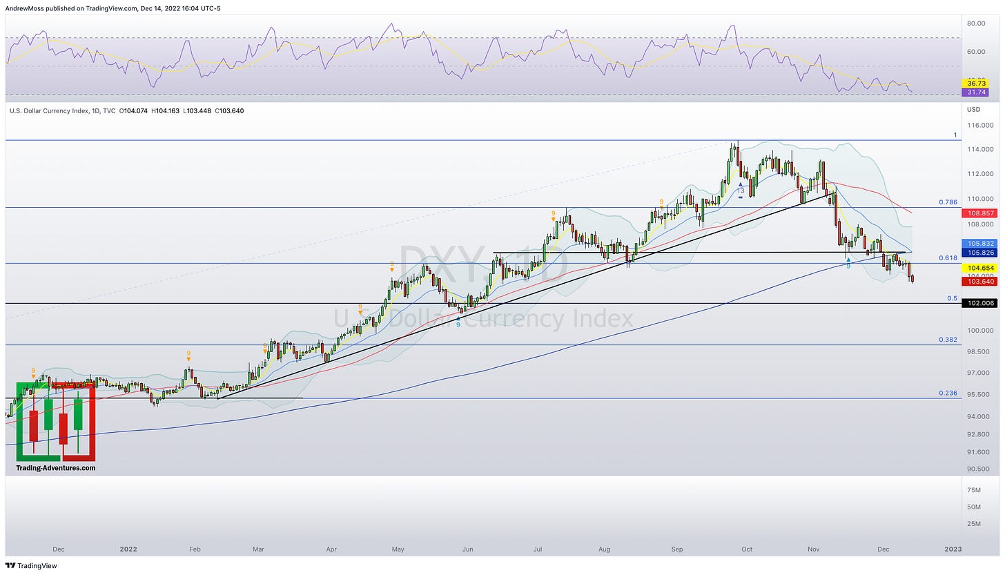The height and width of the screenshot is (575, 1005).
Task: Click 116.000 on the price axis
Action: (979, 125)
